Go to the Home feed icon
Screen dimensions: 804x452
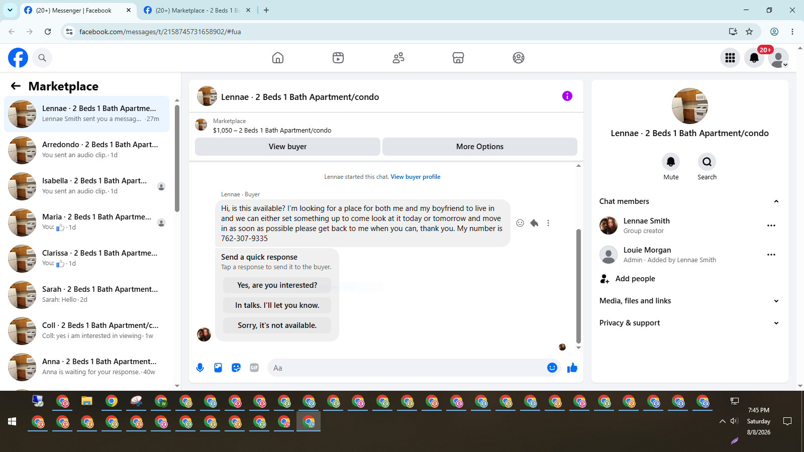tap(278, 58)
